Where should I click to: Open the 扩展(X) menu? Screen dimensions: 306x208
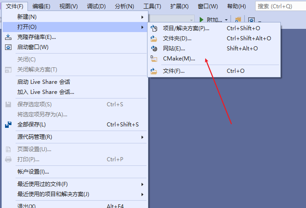coord(179,6)
